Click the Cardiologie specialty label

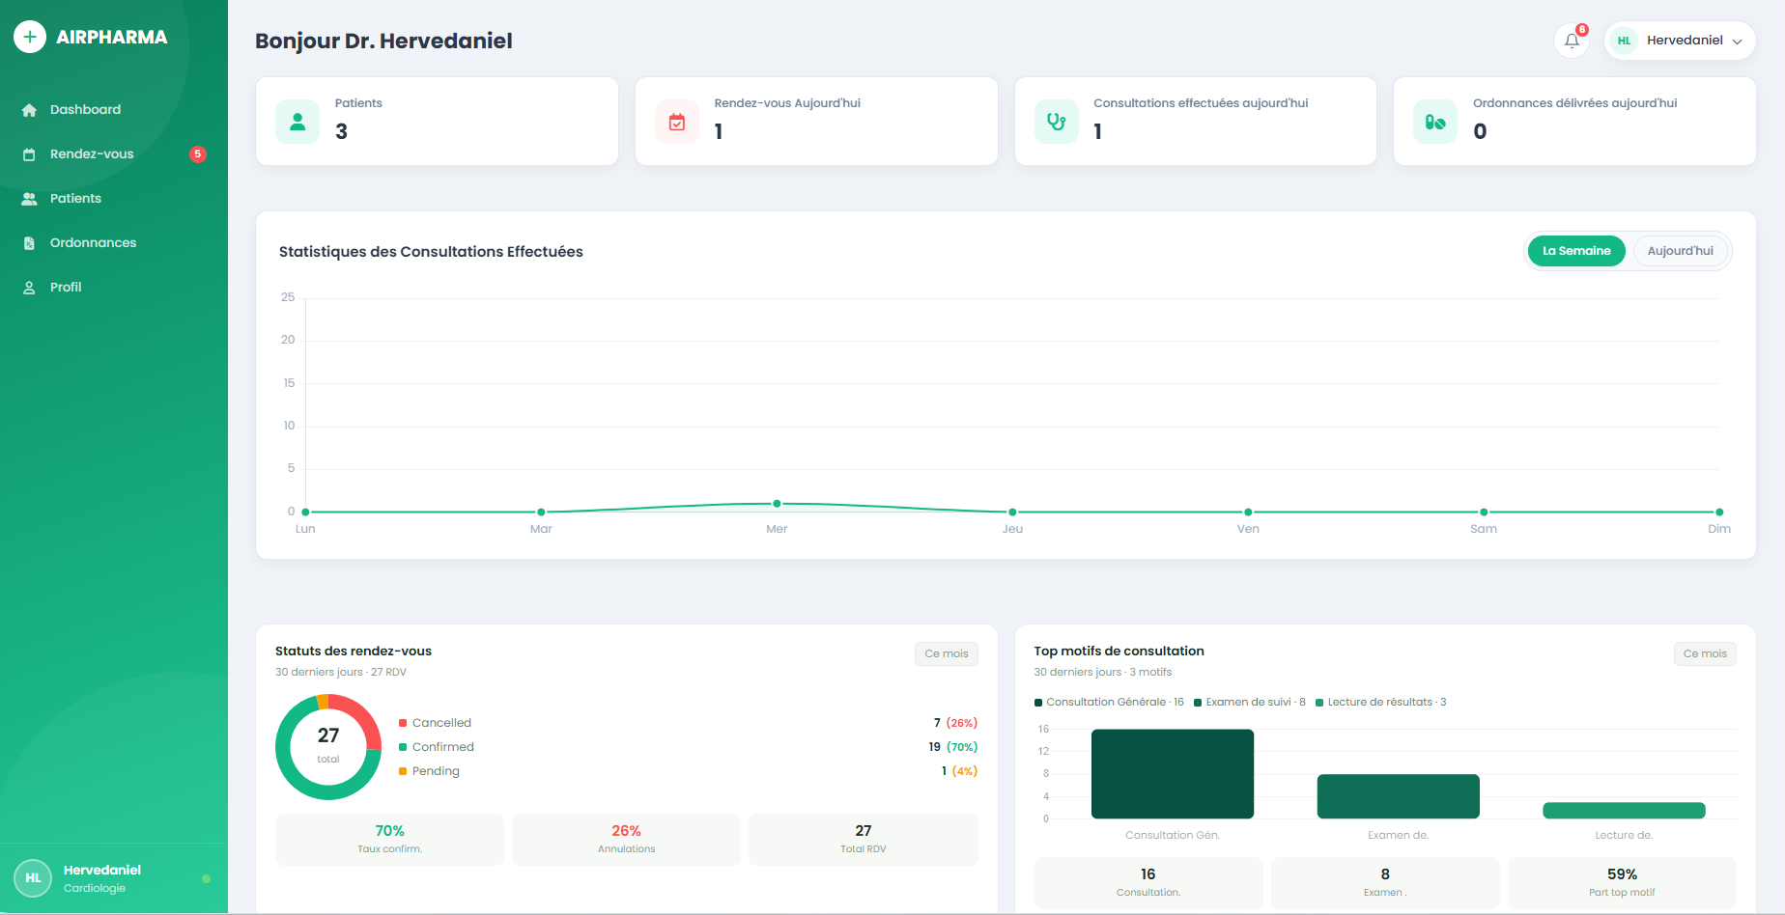pos(95,889)
